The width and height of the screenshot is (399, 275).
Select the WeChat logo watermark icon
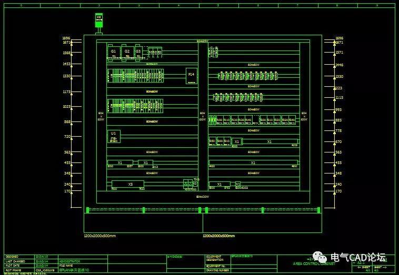click(x=320, y=258)
